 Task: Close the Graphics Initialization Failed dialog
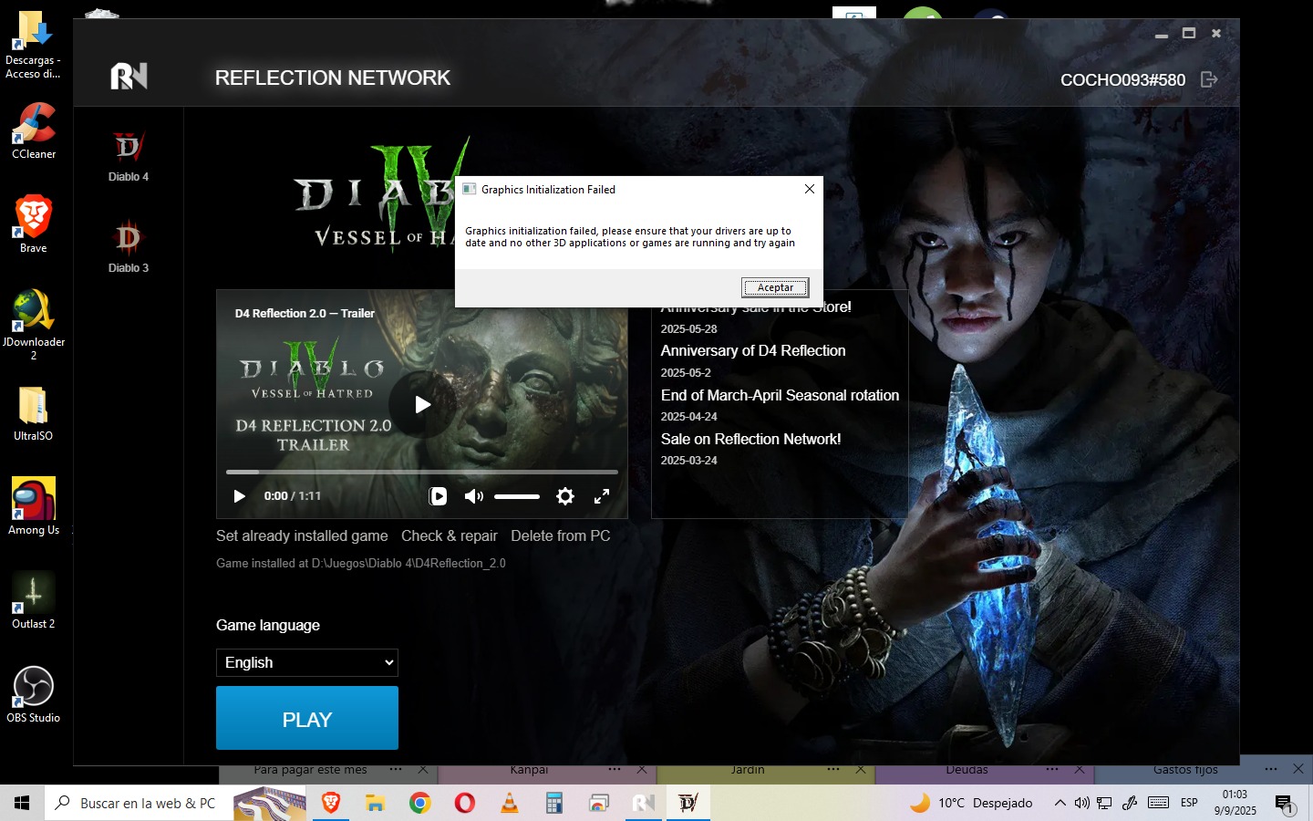pos(809,189)
